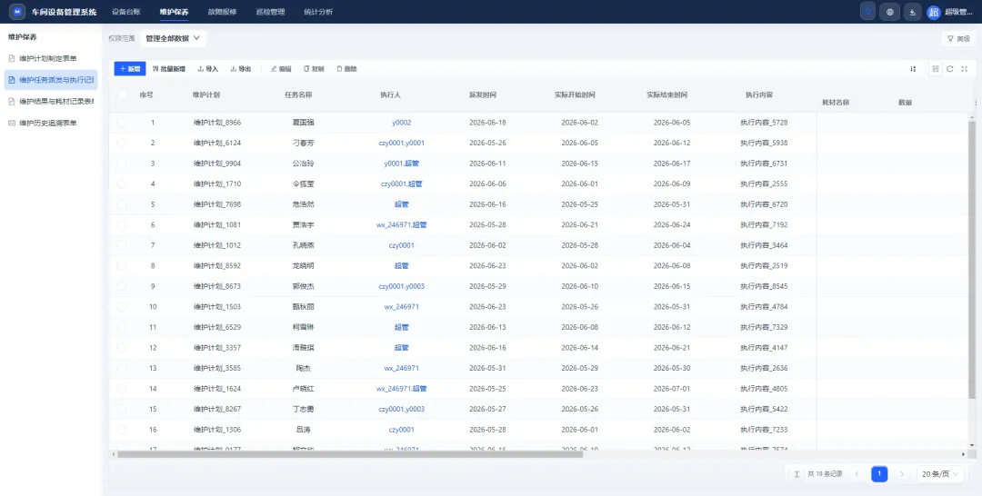Select the checkbox for row 5
The height and width of the screenshot is (496, 982).
pos(122,204)
